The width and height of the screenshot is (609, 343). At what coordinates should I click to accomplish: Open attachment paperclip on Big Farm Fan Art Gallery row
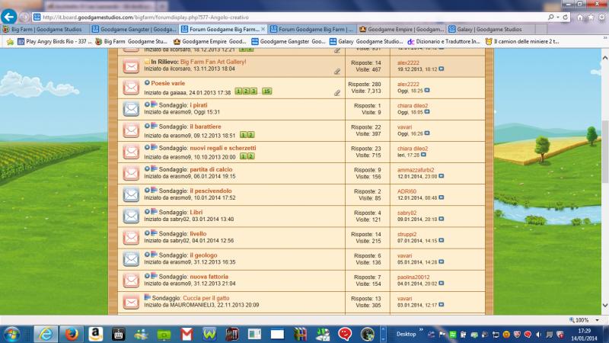click(x=337, y=71)
